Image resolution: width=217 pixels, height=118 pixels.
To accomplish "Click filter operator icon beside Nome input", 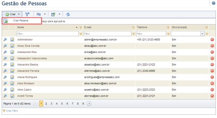I will (x=81, y=34).
